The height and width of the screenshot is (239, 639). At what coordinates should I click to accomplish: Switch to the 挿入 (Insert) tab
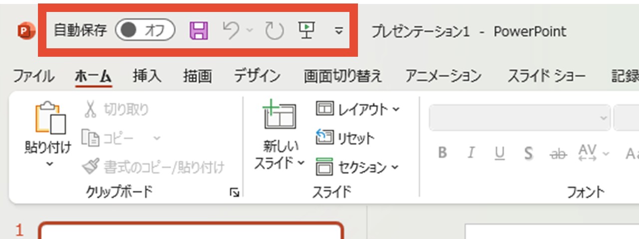[x=147, y=76]
